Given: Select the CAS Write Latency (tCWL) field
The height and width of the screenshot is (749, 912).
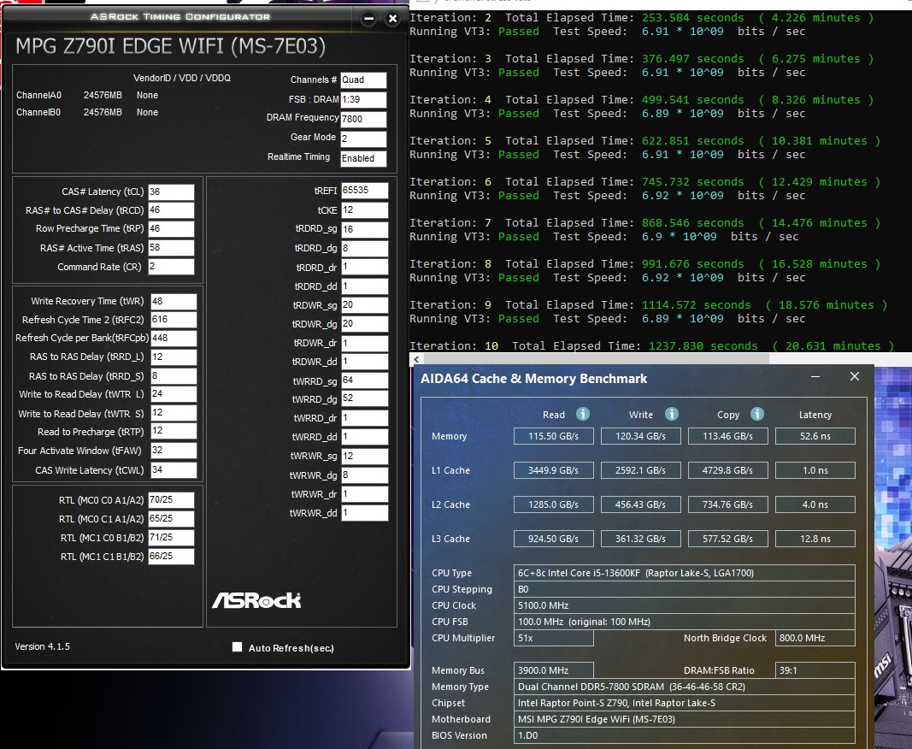Looking at the screenshot, I should tap(174, 469).
